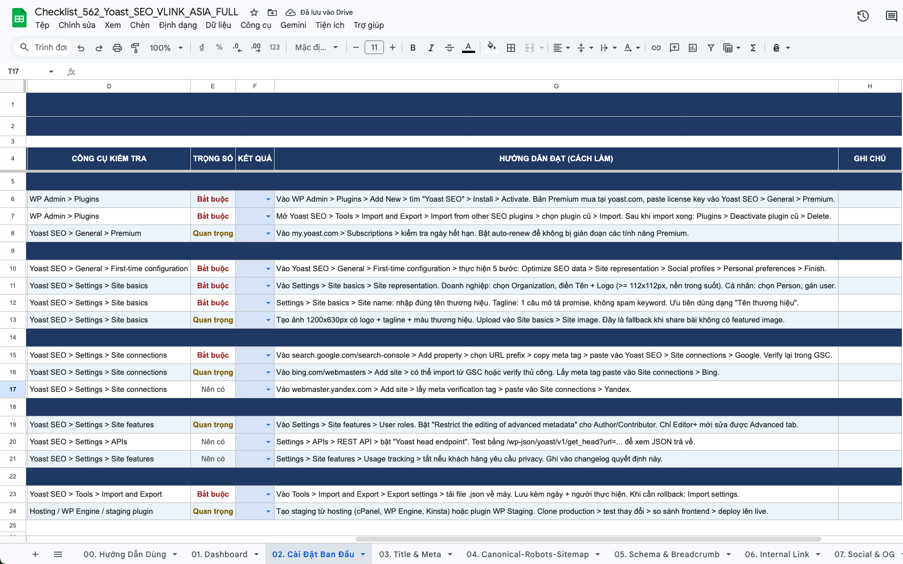903x564 pixels.
Task: Decrease decimal places
Action: 237,48
